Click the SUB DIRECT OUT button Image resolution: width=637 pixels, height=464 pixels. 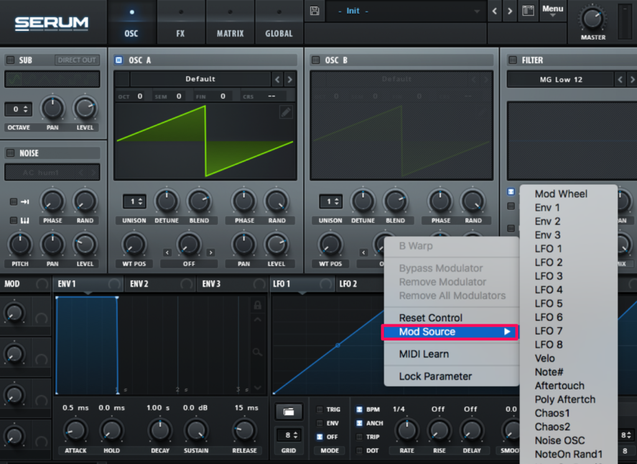tap(77, 60)
